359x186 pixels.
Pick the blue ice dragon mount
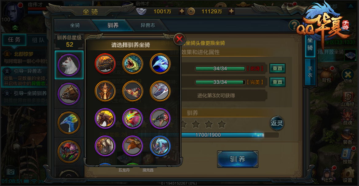(x=160, y=64)
